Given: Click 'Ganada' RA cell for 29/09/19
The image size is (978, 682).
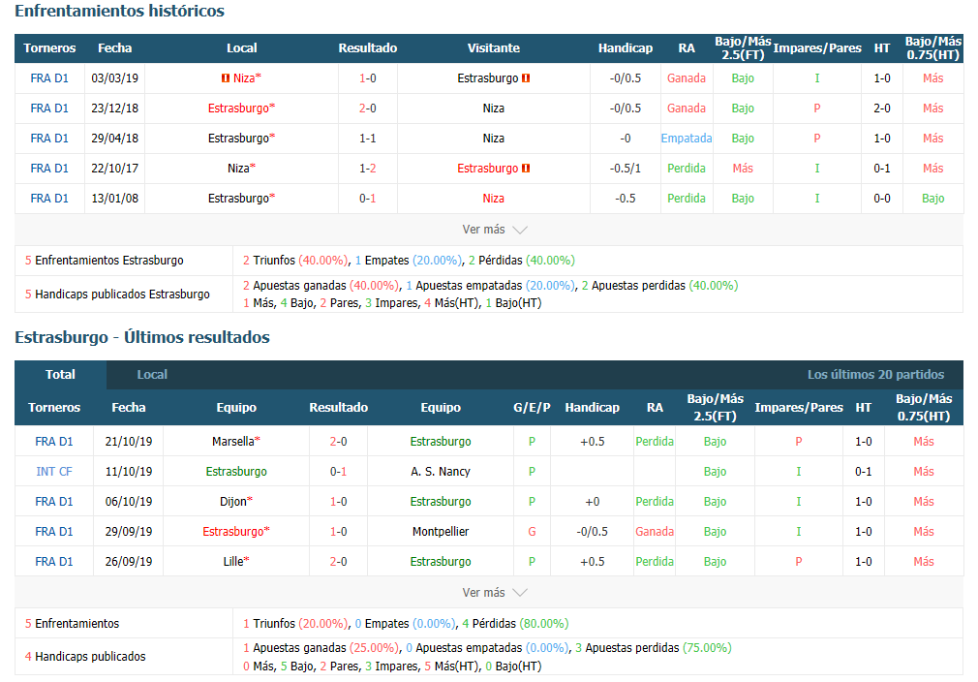Looking at the screenshot, I should [655, 531].
